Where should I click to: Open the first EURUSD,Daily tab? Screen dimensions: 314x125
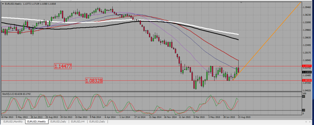58,122
